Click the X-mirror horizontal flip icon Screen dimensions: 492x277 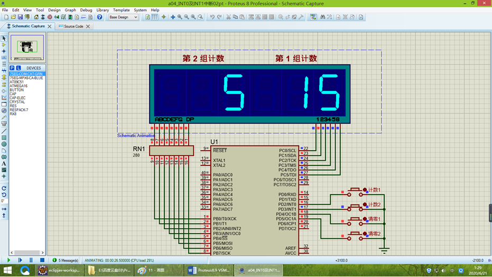click(4, 209)
